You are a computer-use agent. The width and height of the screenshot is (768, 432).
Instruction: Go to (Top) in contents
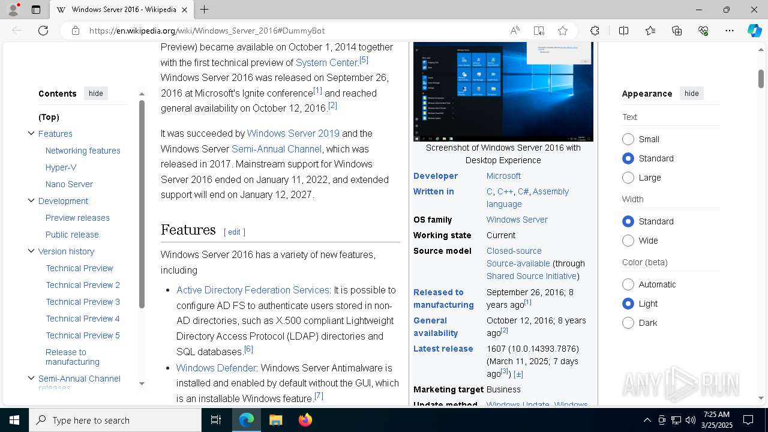(x=49, y=117)
